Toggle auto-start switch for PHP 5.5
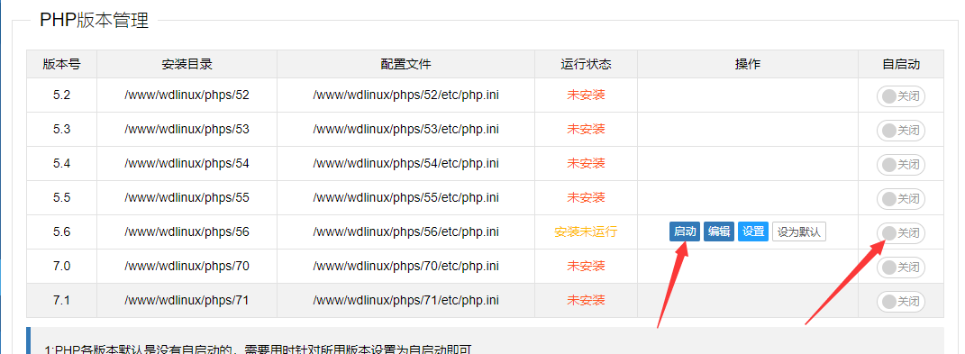 coord(900,199)
